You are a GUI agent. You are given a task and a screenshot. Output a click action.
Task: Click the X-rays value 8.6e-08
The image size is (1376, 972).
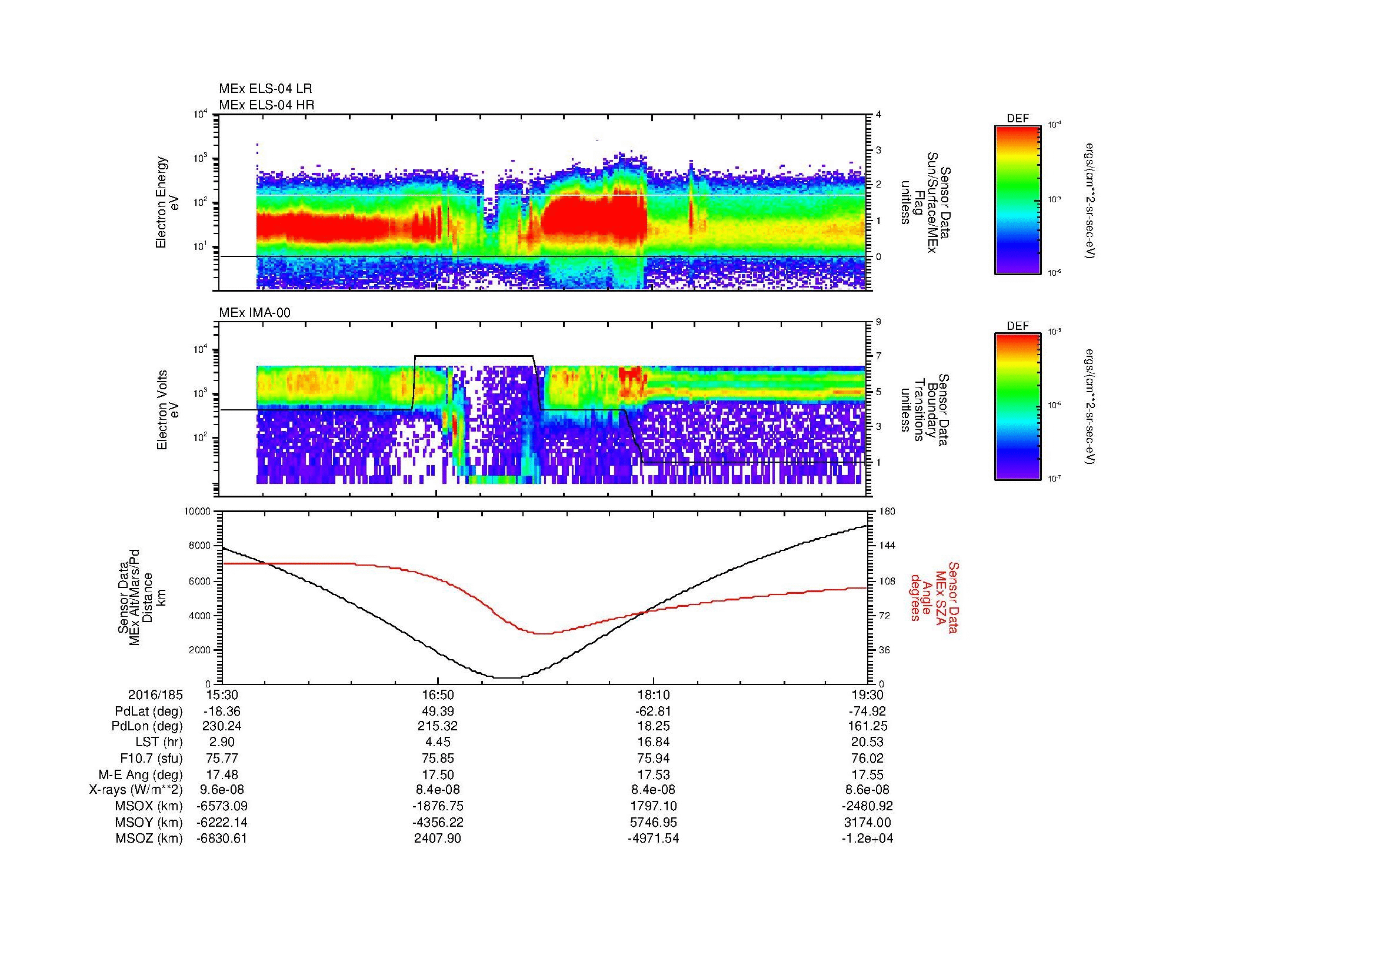coord(868,790)
